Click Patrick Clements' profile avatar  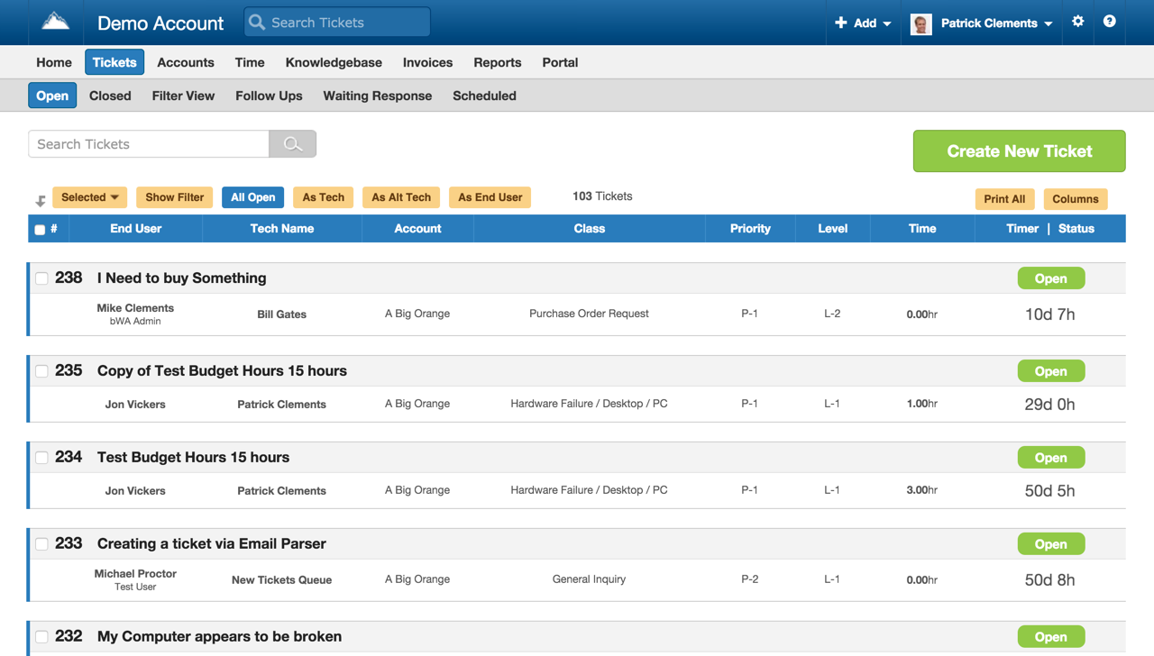[x=920, y=23]
